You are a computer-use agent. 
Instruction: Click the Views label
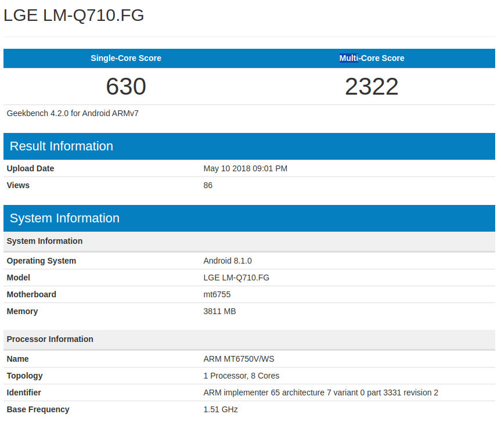pyautogui.click(x=18, y=185)
